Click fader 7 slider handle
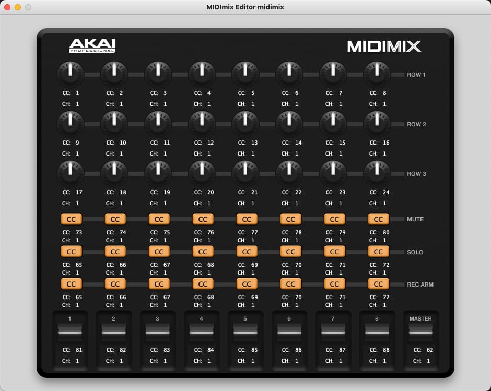Image resolution: width=491 pixels, height=391 pixels. point(333,333)
